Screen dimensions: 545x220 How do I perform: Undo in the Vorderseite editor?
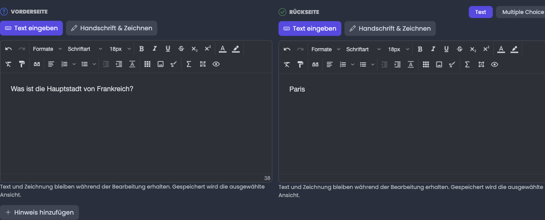coord(9,49)
